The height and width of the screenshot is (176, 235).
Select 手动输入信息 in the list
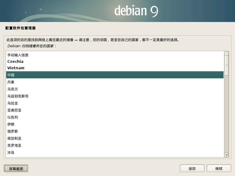click(115, 55)
